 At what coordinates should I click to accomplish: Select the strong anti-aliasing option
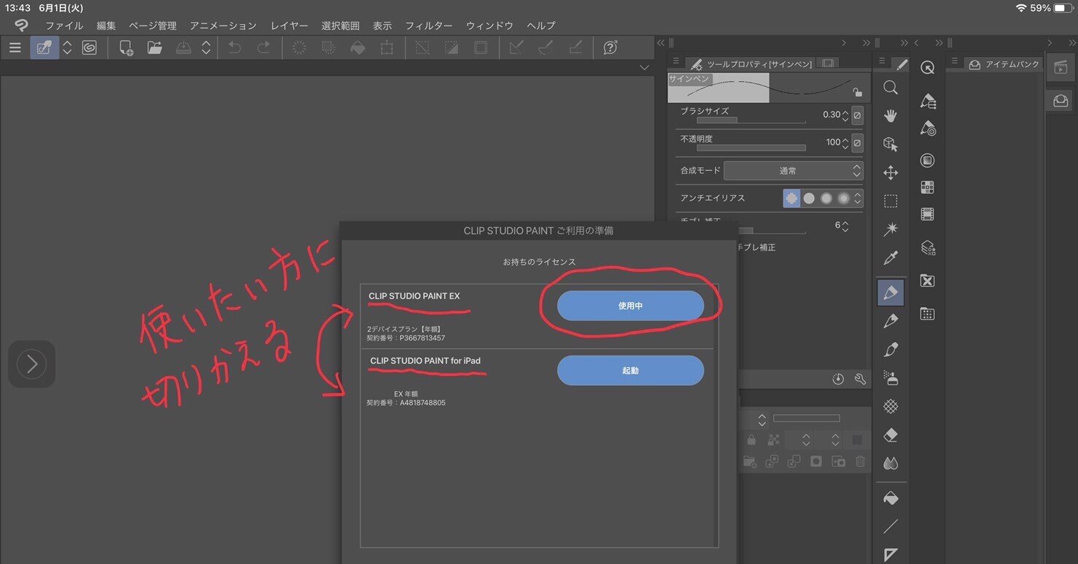[x=844, y=198]
